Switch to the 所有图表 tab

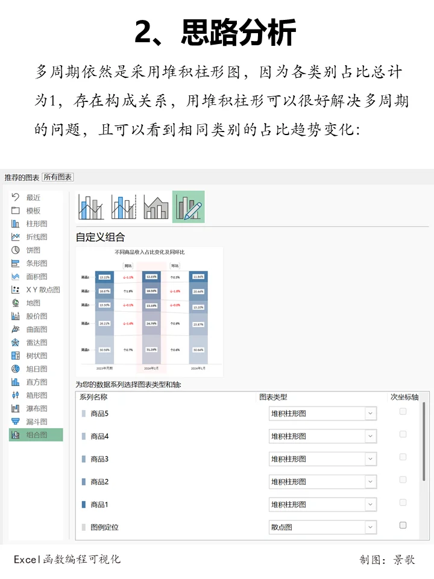point(58,177)
